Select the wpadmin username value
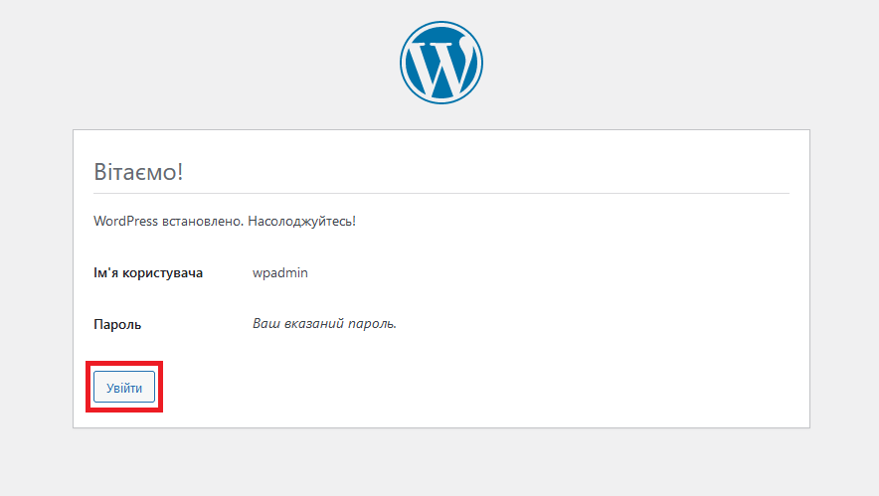 [x=280, y=272]
